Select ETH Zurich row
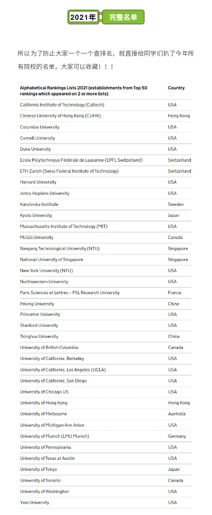212x515 pixels. click(105, 171)
